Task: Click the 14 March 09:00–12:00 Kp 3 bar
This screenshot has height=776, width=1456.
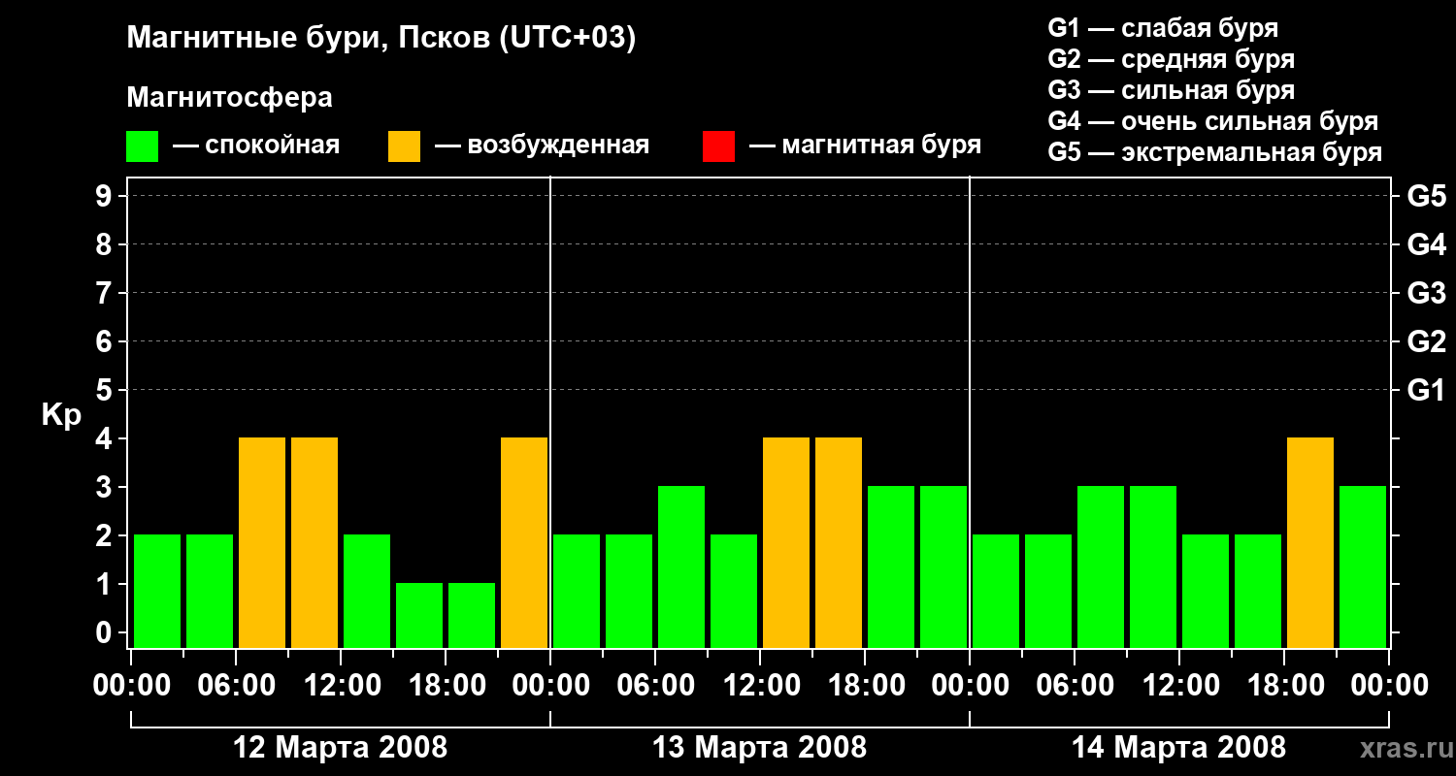Action: point(1153,566)
